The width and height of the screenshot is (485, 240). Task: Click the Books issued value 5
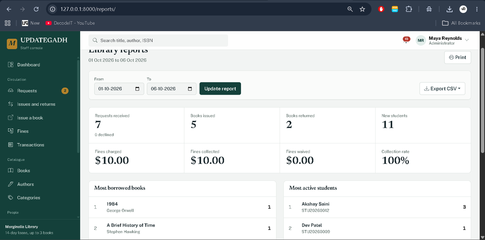click(x=194, y=124)
